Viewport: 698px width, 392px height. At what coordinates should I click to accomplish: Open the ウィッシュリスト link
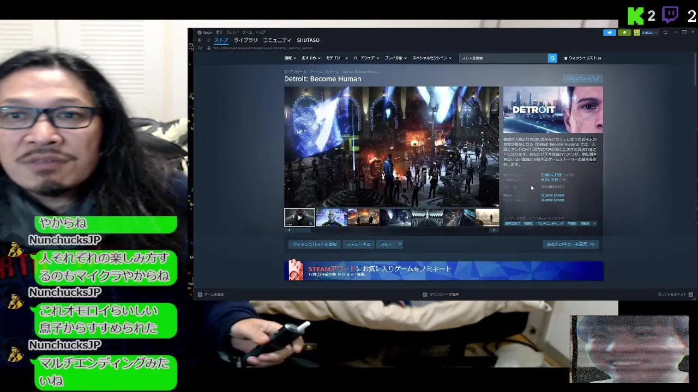coord(582,58)
